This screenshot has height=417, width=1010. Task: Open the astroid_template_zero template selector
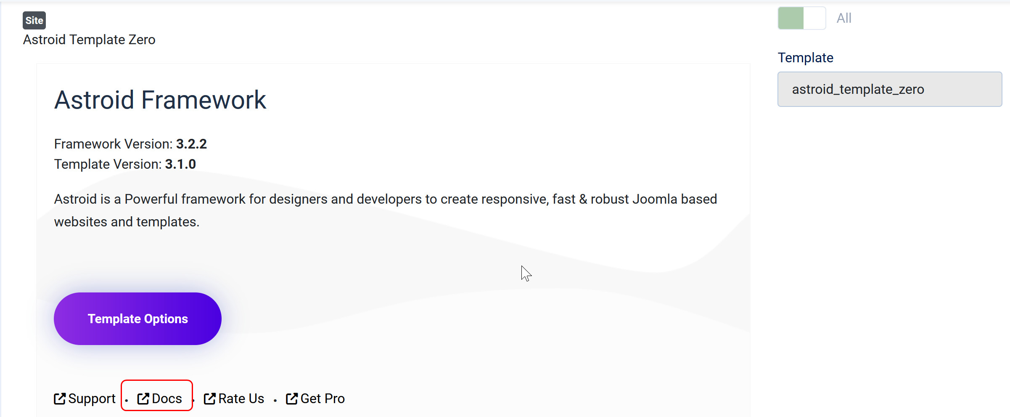tap(890, 89)
